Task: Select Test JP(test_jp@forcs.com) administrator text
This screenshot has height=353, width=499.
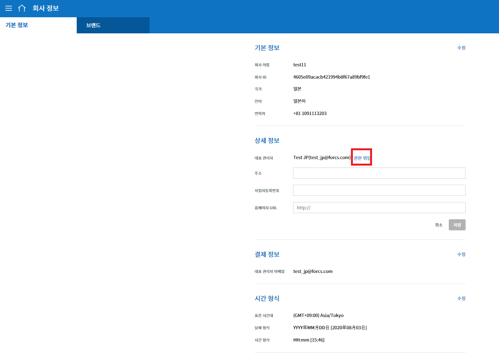Action: [x=322, y=158]
